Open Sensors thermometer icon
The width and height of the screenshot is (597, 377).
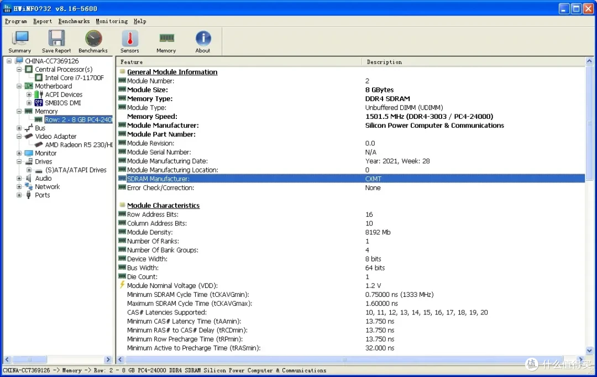coord(130,39)
